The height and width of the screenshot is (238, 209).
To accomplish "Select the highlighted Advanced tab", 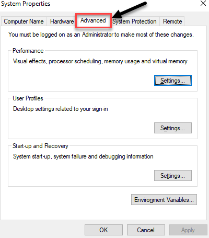I will [93, 20].
